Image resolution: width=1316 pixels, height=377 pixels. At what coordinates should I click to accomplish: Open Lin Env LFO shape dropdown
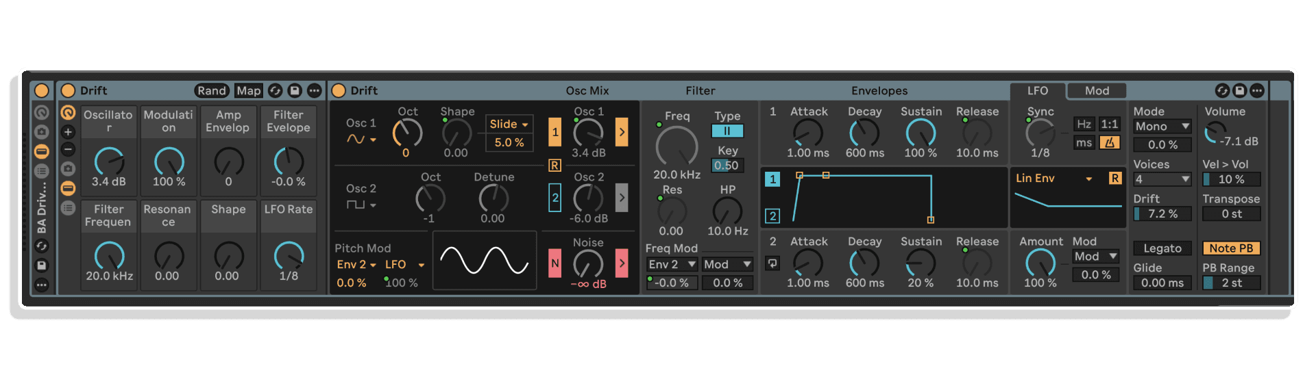pos(1054,178)
